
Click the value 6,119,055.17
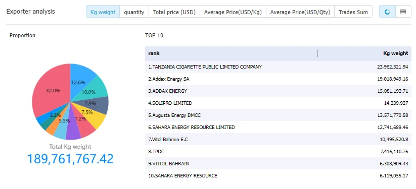coord(394,176)
